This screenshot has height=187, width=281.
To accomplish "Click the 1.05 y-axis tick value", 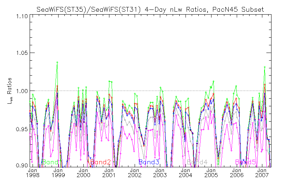I will (x=22, y=53).
